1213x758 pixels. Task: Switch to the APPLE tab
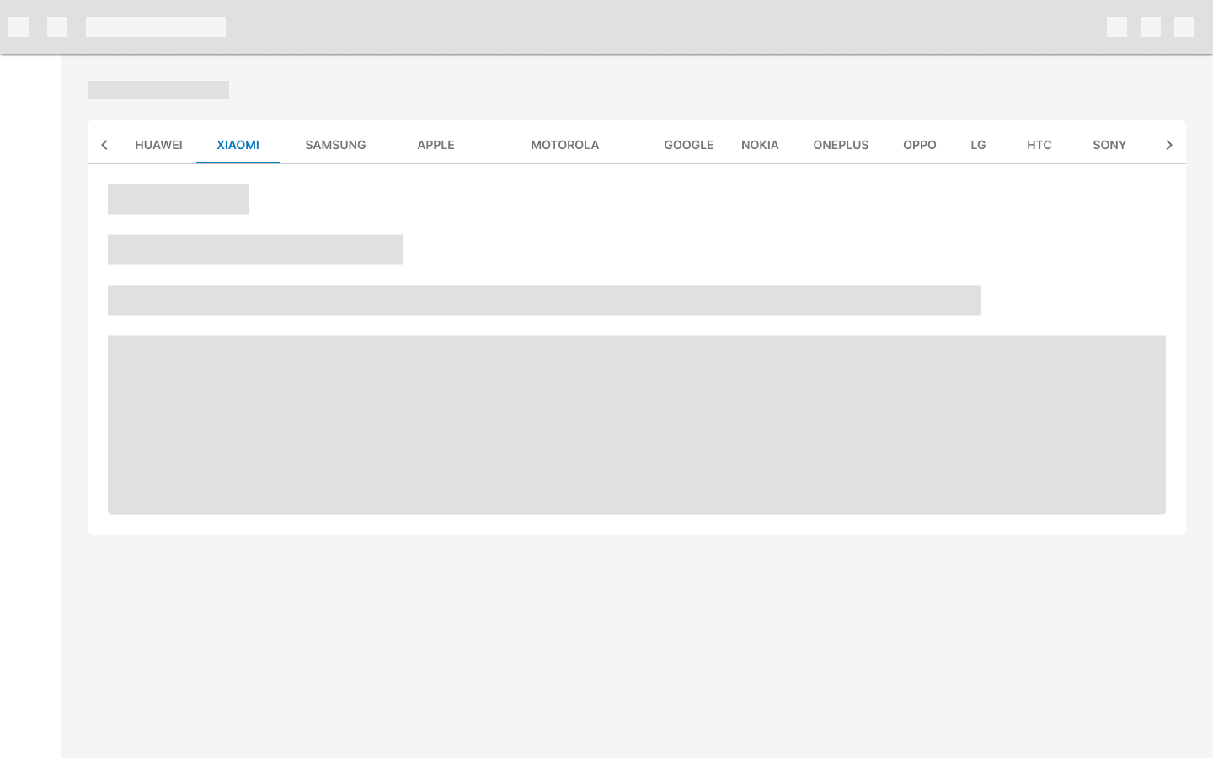(x=436, y=145)
